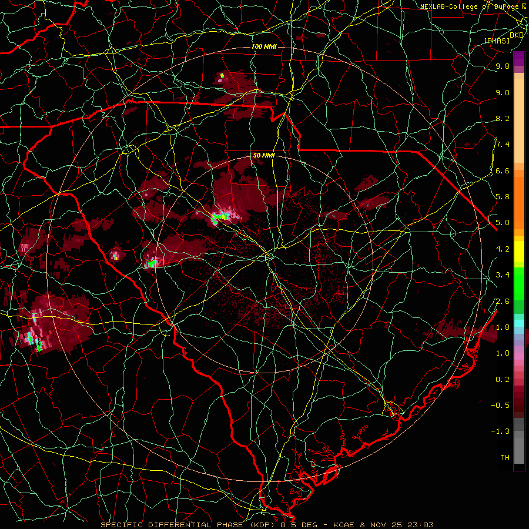This screenshot has width=529, height=529.
Task: Pick the yellow swatch beside 4.2
Action: click(x=519, y=252)
